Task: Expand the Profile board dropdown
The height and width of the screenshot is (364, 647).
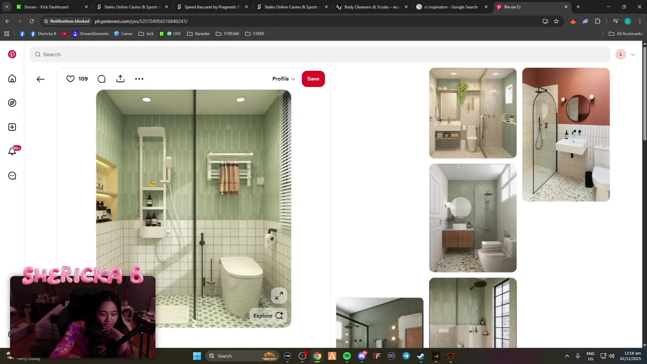Action: (x=284, y=79)
